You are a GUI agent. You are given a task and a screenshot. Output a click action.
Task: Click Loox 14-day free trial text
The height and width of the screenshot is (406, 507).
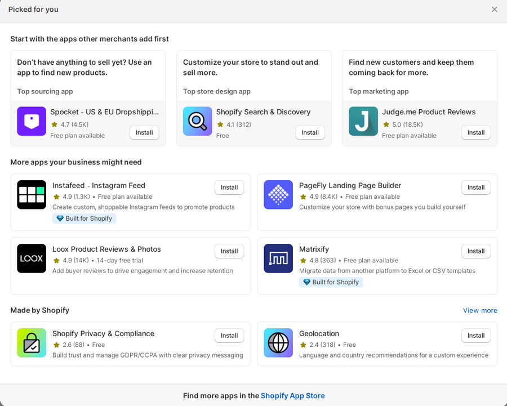tap(119, 260)
